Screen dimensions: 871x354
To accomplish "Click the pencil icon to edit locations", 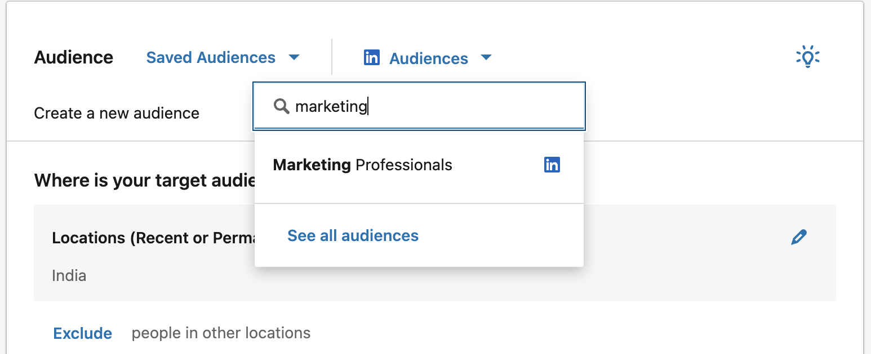I will pos(799,237).
